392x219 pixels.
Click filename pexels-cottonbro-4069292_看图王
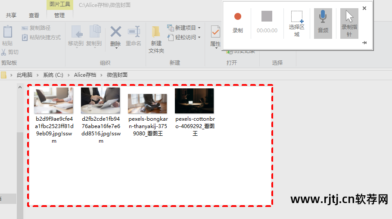[195, 126]
